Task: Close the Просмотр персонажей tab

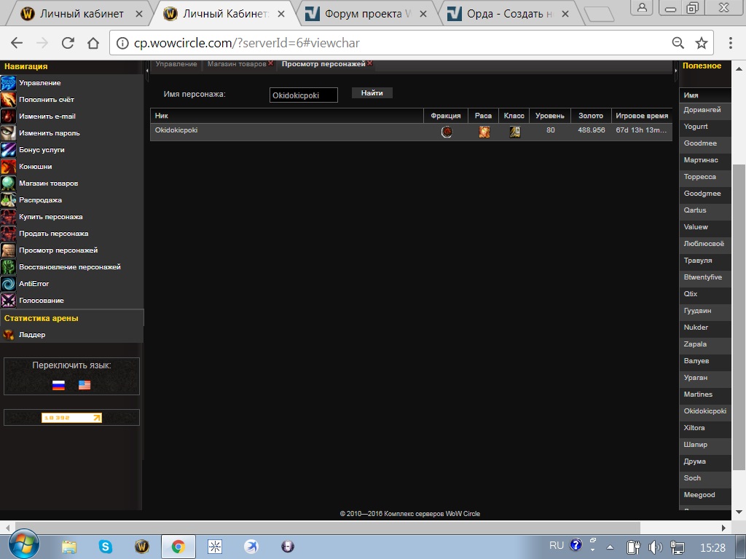Action: (370, 63)
